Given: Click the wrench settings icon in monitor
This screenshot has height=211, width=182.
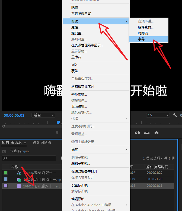Looking at the screenshot, I should point(175,115).
